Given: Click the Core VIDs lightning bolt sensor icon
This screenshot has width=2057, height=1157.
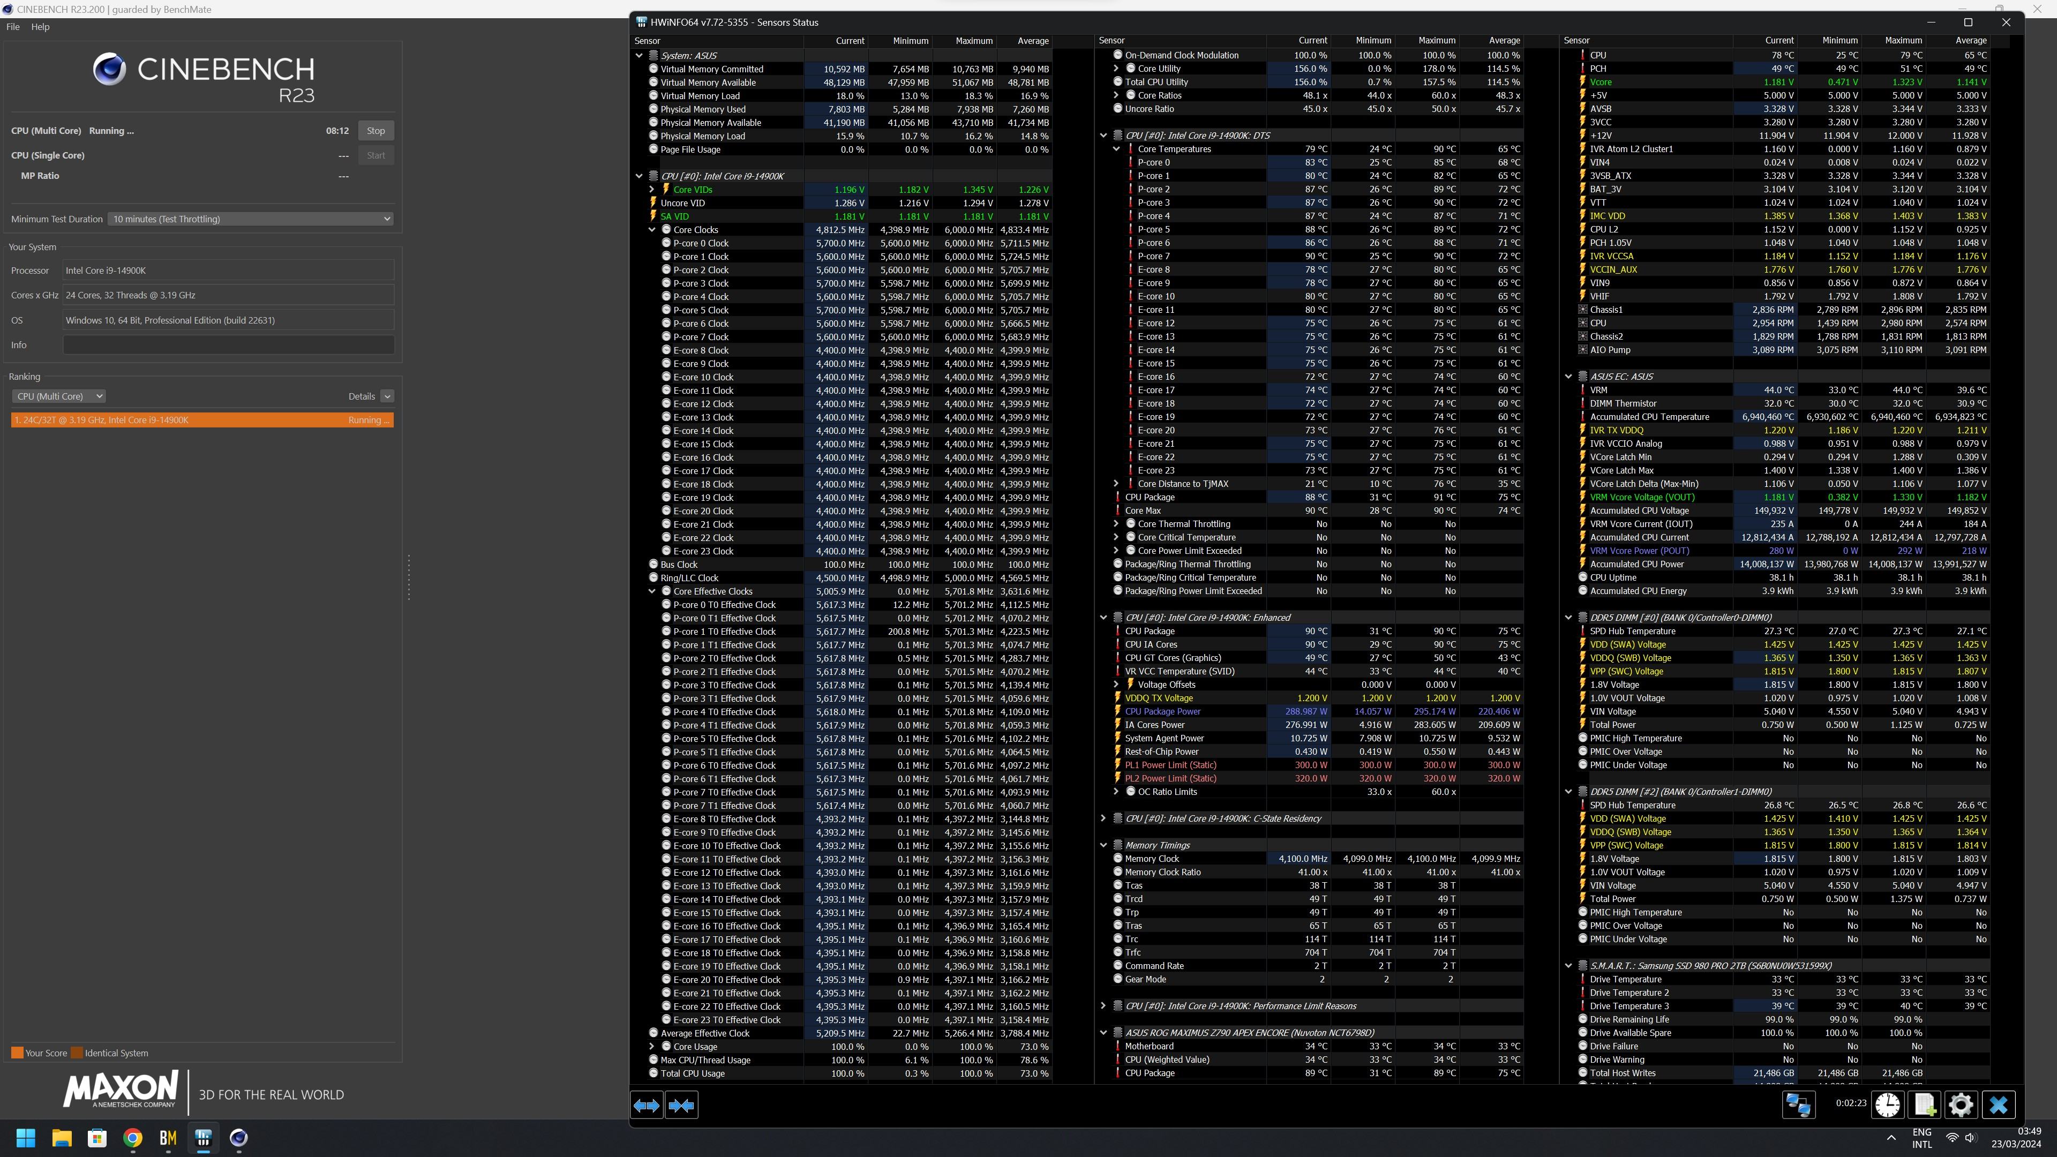Looking at the screenshot, I should [x=666, y=189].
